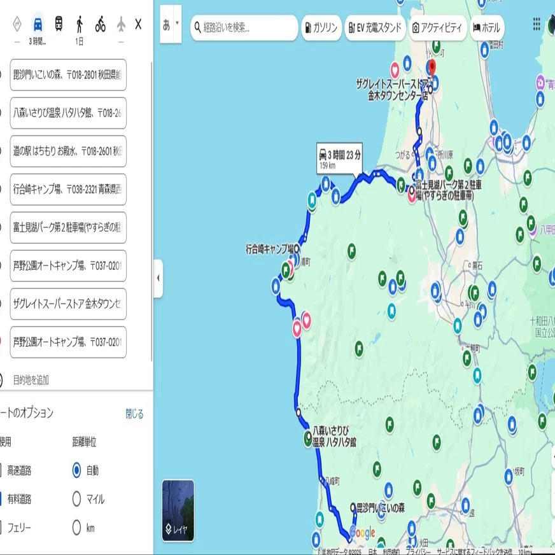This screenshot has width=555, height=555.
Task: Select the best travel mode icon
Action: pos(17,24)
